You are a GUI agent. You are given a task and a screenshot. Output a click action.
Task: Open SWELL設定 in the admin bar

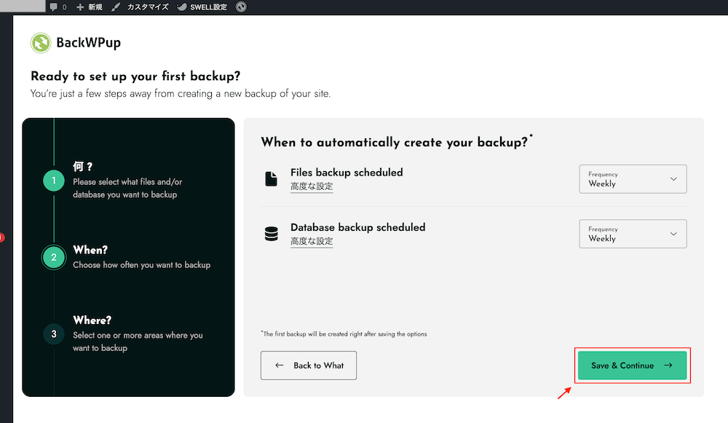coord(202,7)
